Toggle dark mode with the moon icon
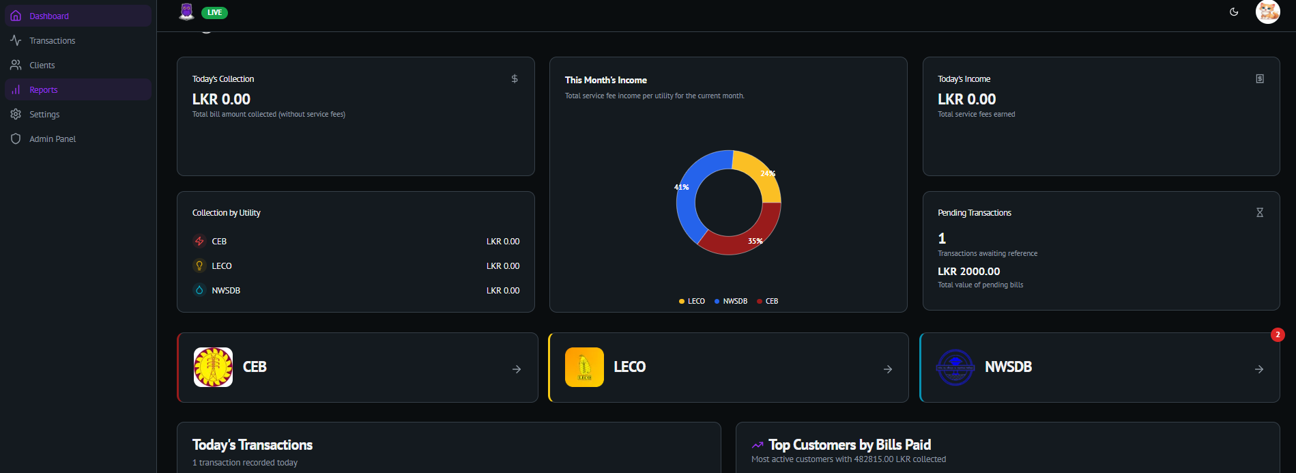Viewport: 1296px width, 473px height. click(x=1234, y=12)
